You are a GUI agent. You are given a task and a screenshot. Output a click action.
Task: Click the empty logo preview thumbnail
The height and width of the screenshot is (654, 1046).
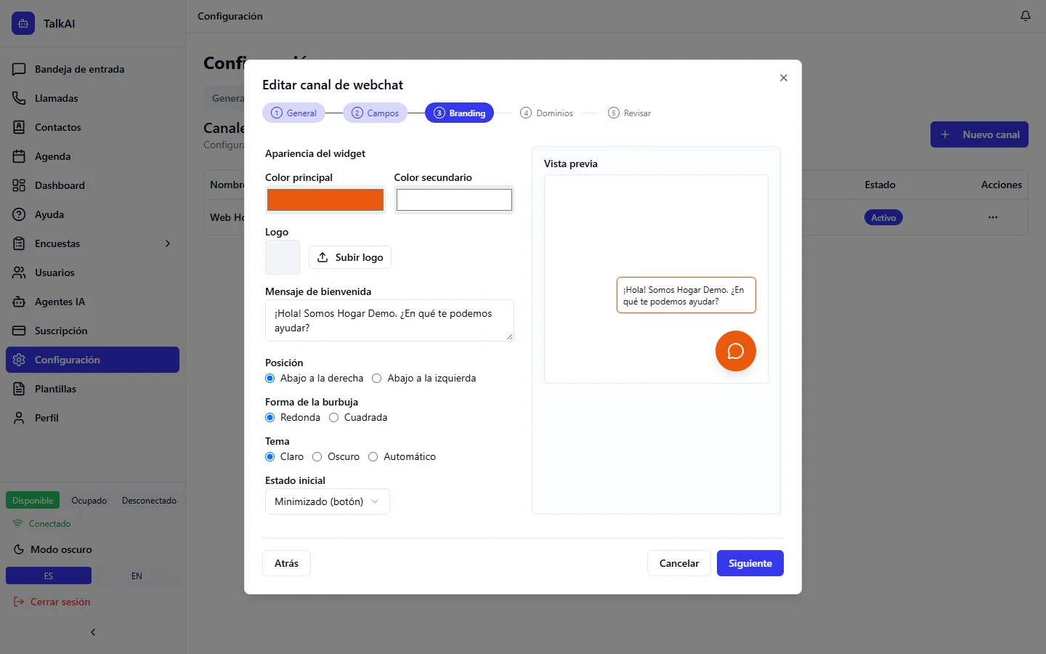tap(283, 257)
